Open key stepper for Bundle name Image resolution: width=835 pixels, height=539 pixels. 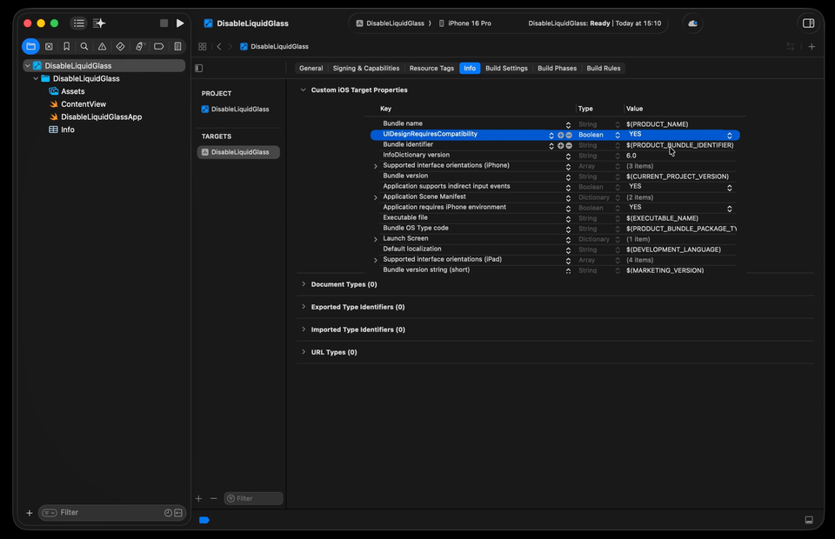[x=568, y=125]
